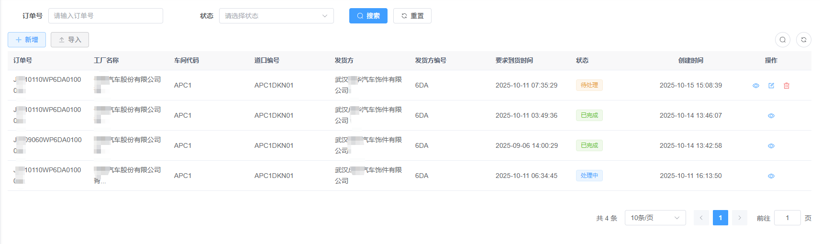This screenshot has height=244, width=821.
Task: View order created 2025-10-14 13:46:07
Action: pos(771,116)
